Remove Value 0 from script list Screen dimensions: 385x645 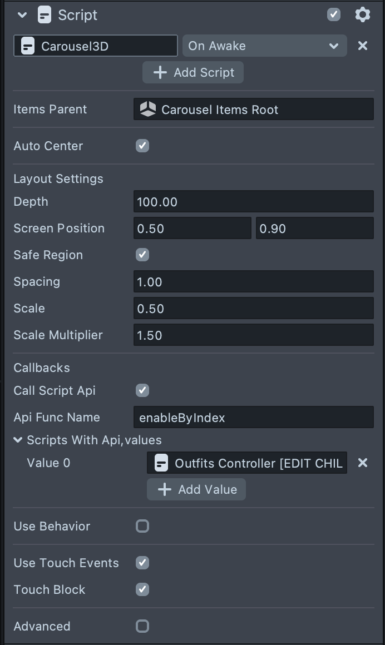tap(362, 463)
